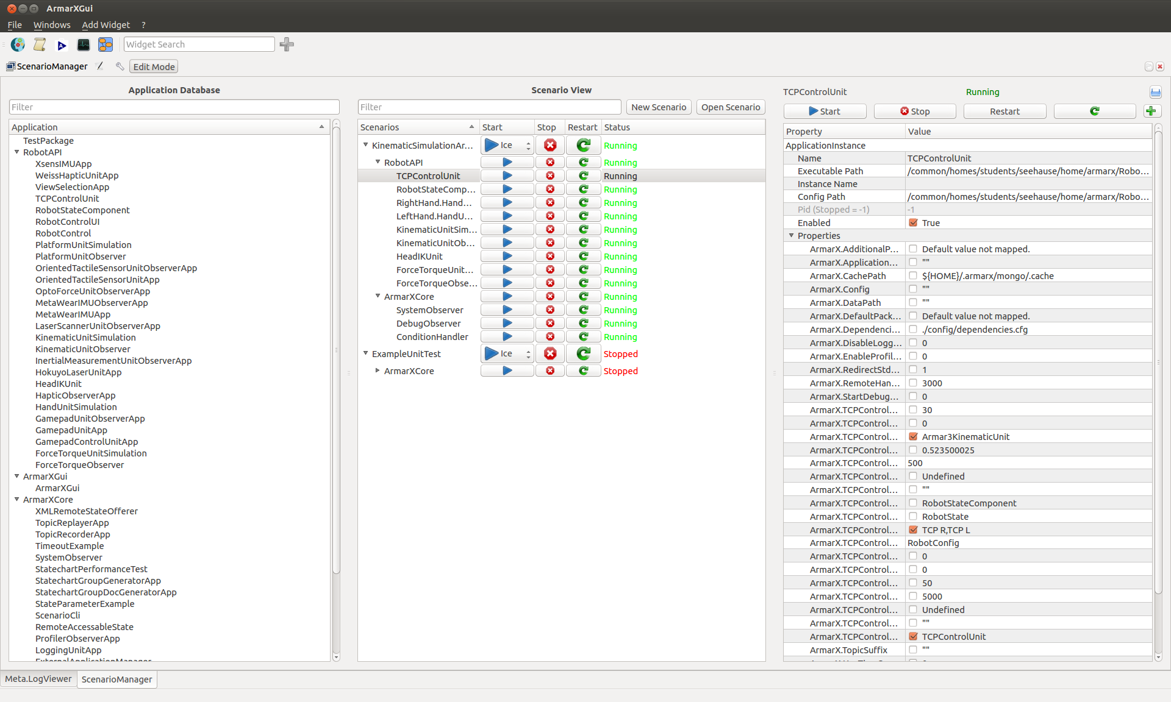Open the File menu

pyautogui.click(x=15, y=25)
